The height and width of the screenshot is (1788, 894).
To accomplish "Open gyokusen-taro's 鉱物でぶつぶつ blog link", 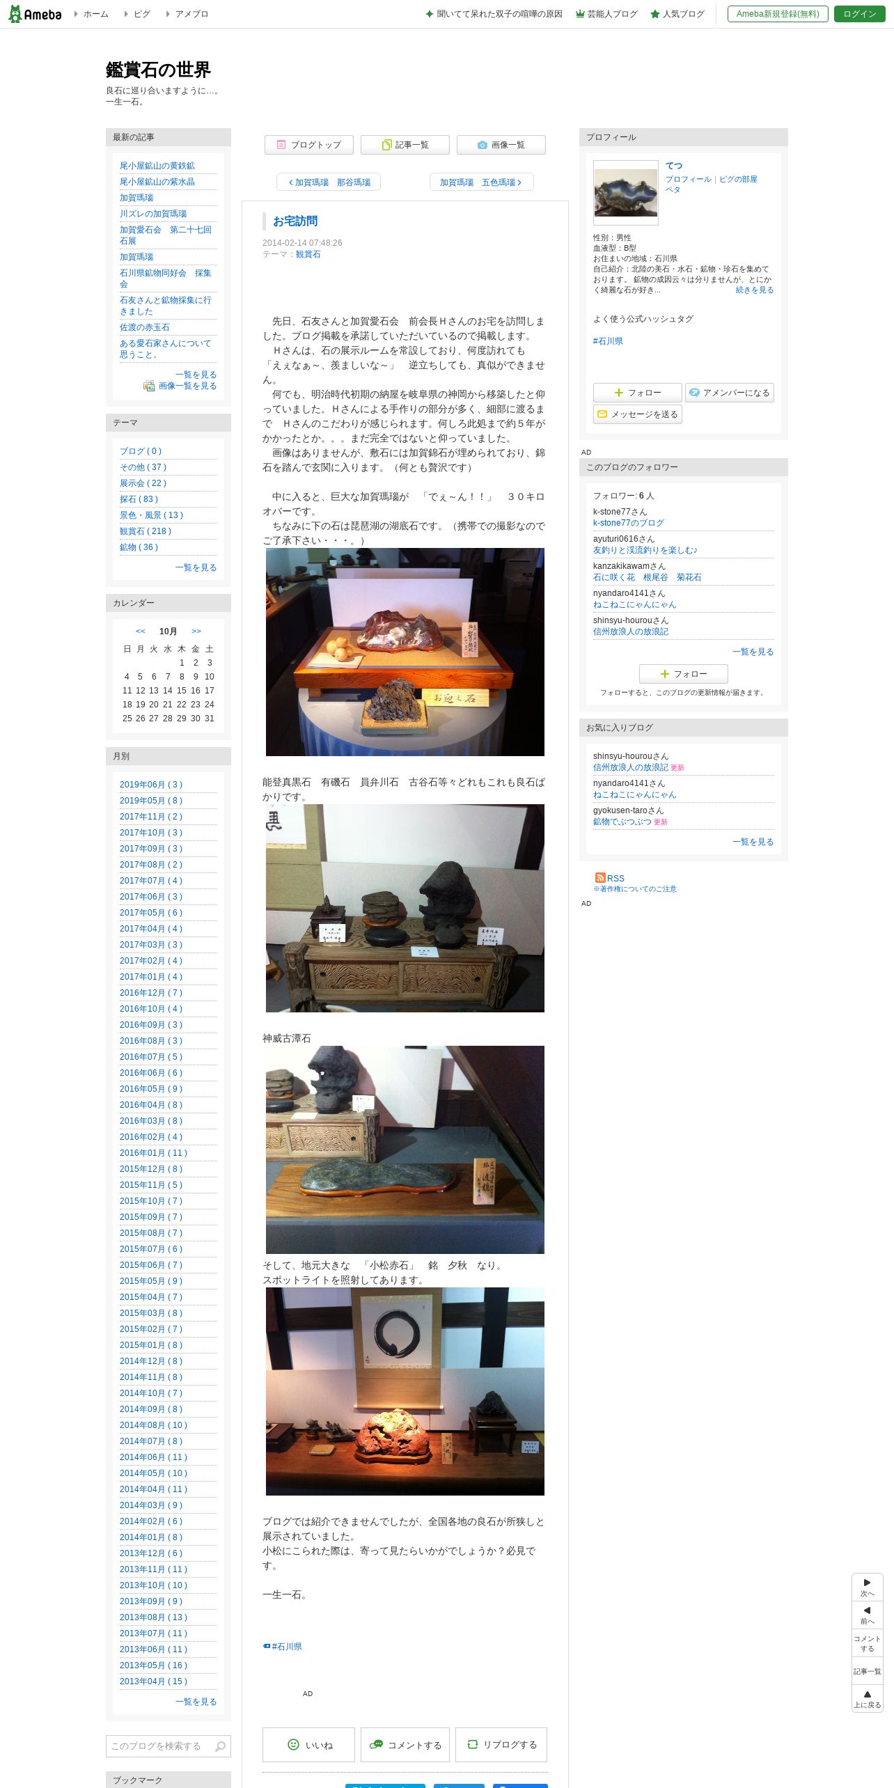I will pyautogui.click(x=622, y=822).
